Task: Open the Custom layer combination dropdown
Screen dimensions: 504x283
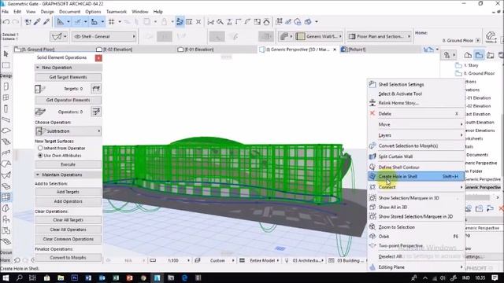Action: pos(222,260)
